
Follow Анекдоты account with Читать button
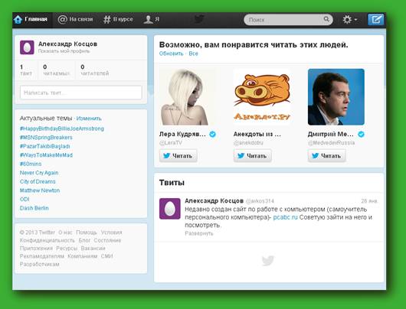click(x=253, y=156)
